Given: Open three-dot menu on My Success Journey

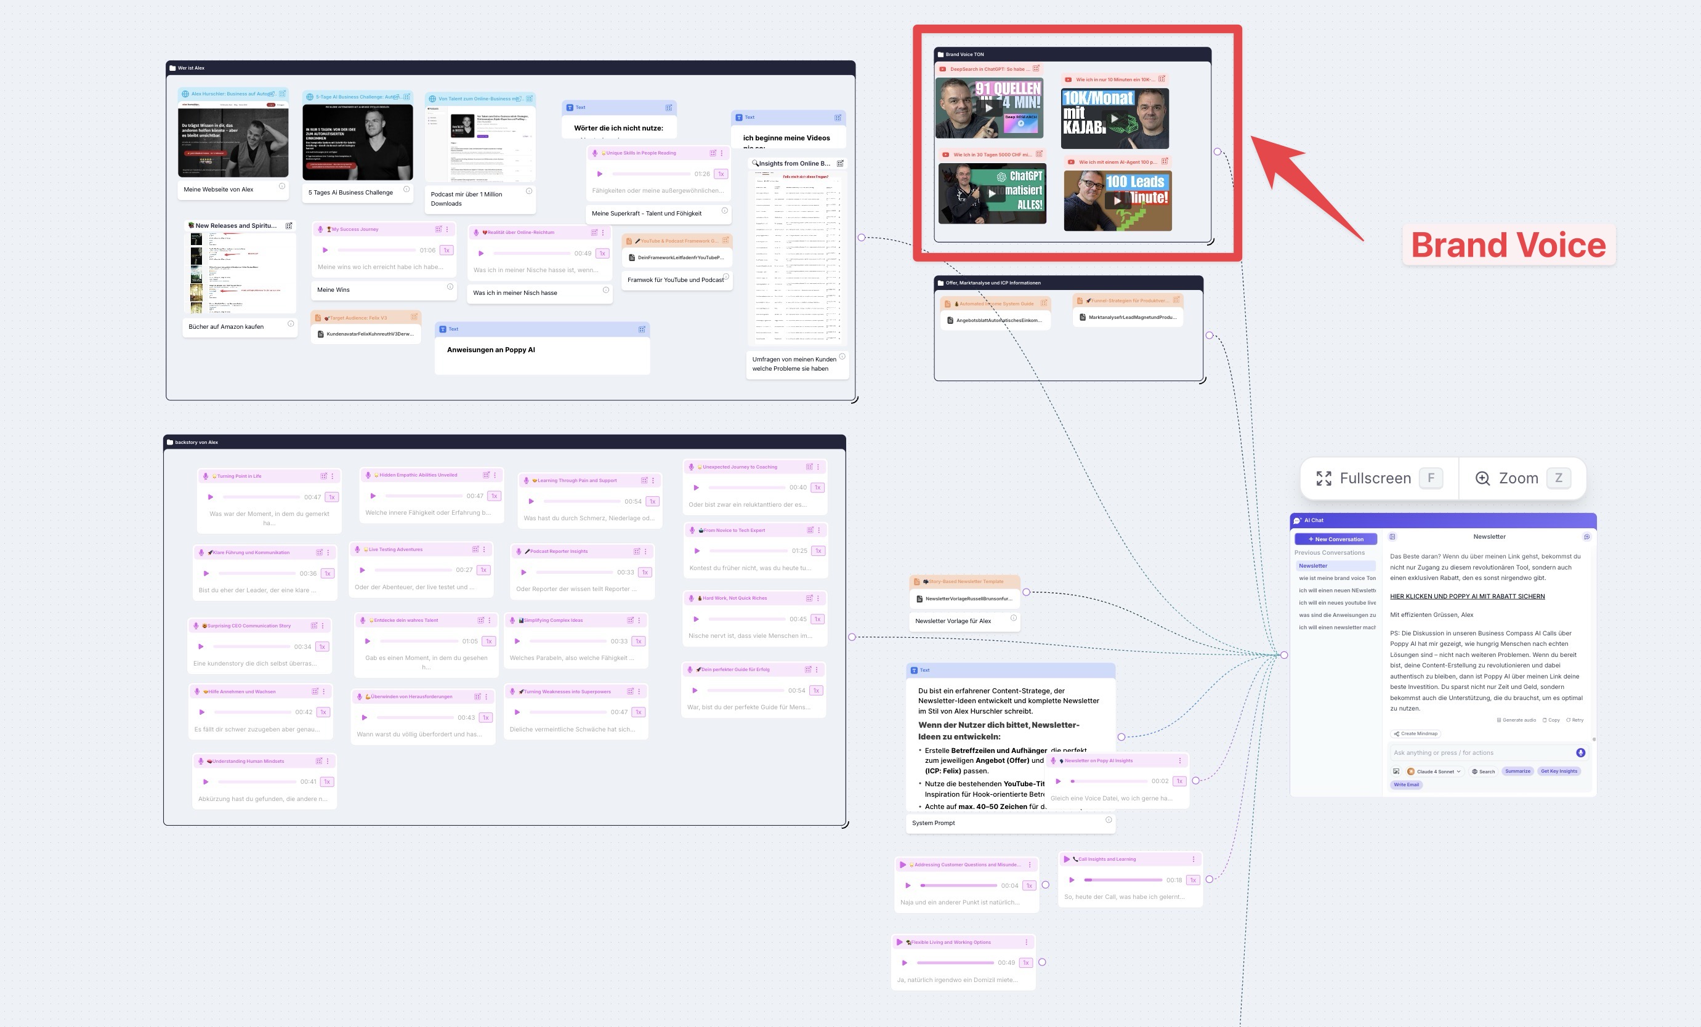Looking at the screenshot, I should point(447,229).
